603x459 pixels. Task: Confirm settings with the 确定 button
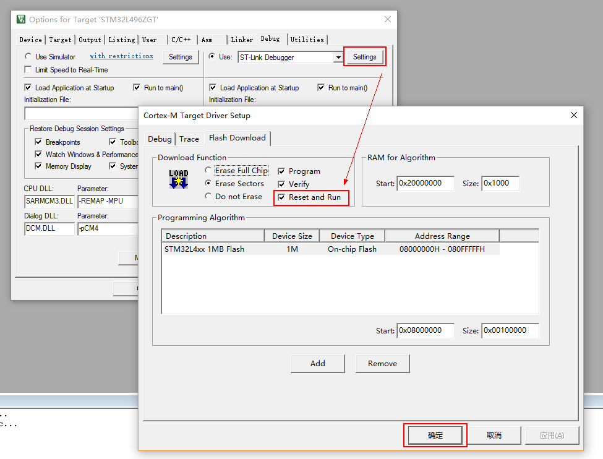pyautogui.click(x=435, y=435)
